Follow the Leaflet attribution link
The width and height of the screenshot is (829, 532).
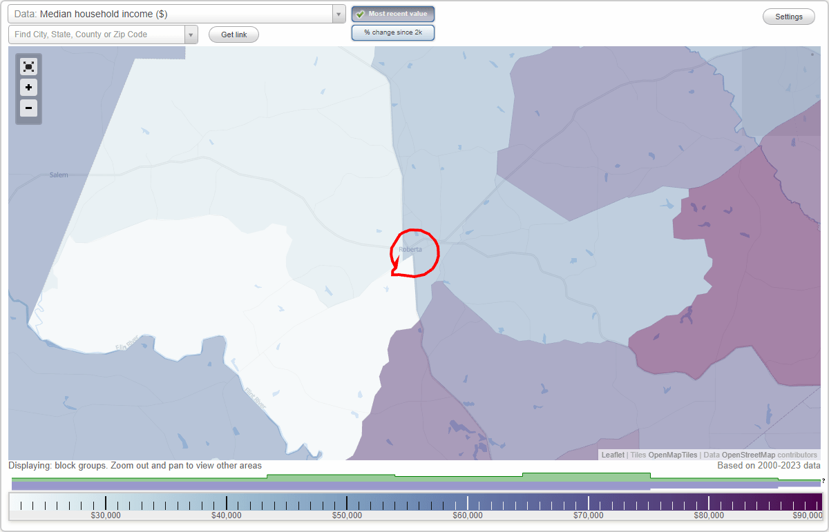pos(612,455)
